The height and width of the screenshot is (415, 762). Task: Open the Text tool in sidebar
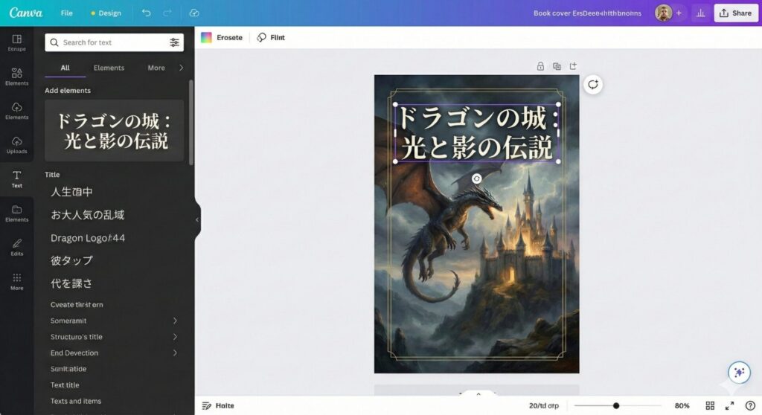16,178
